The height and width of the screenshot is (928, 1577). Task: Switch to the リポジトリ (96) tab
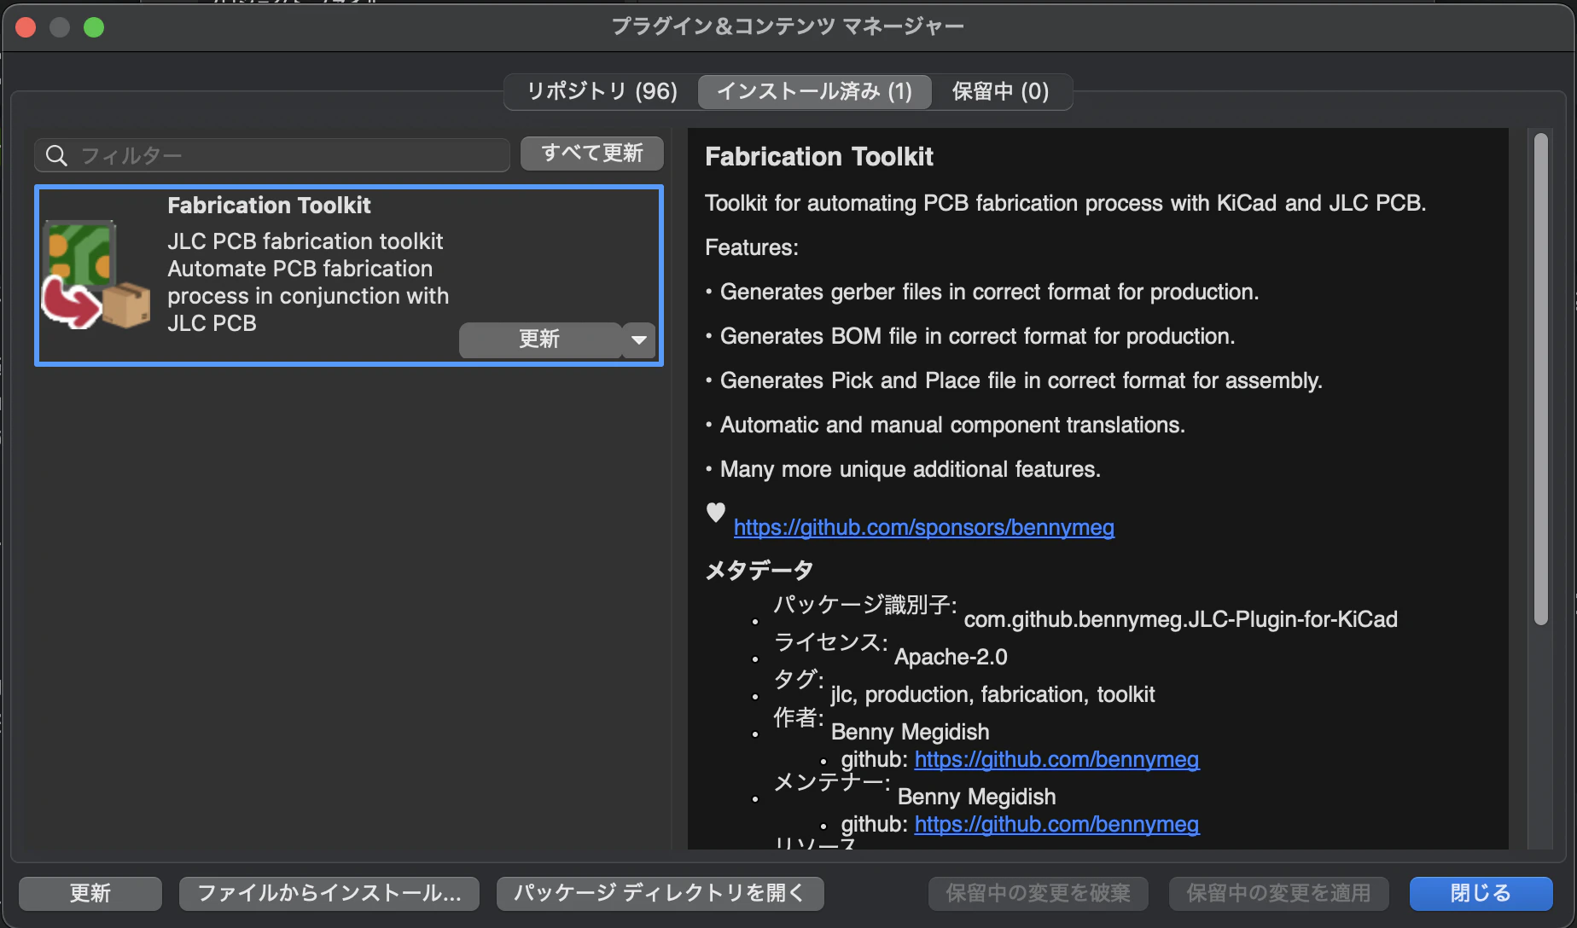coord(602,91)
